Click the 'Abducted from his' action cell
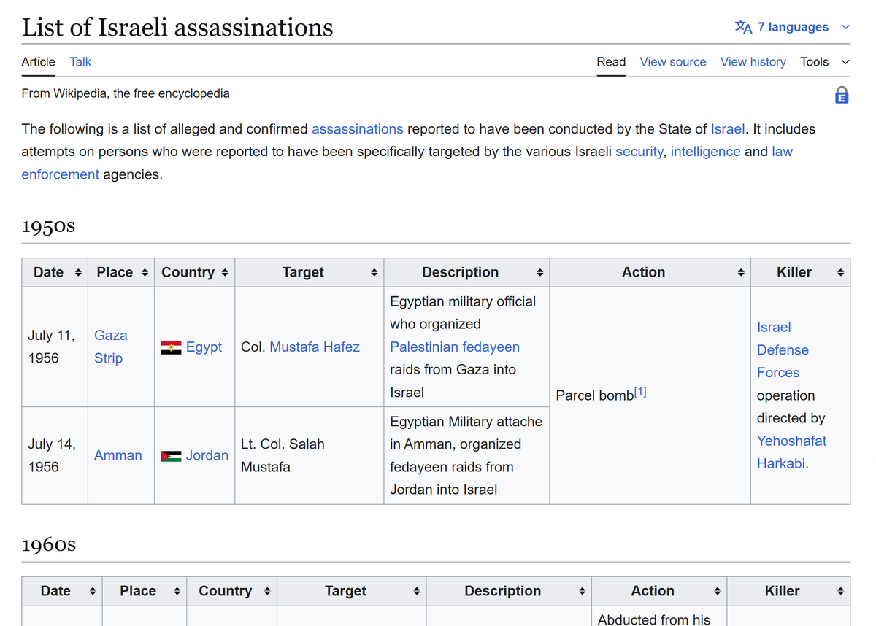The image size is (876, 626). click(659, 617)
